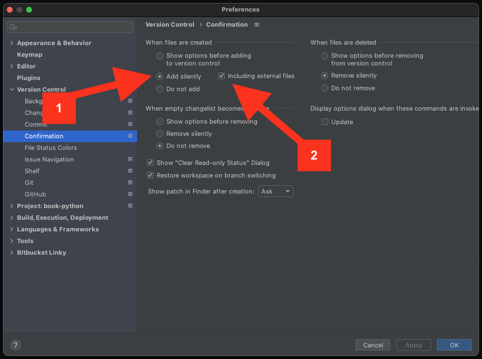Click the search magnifier icon in settings search
The image size is (482, 359).
point(13,27)
